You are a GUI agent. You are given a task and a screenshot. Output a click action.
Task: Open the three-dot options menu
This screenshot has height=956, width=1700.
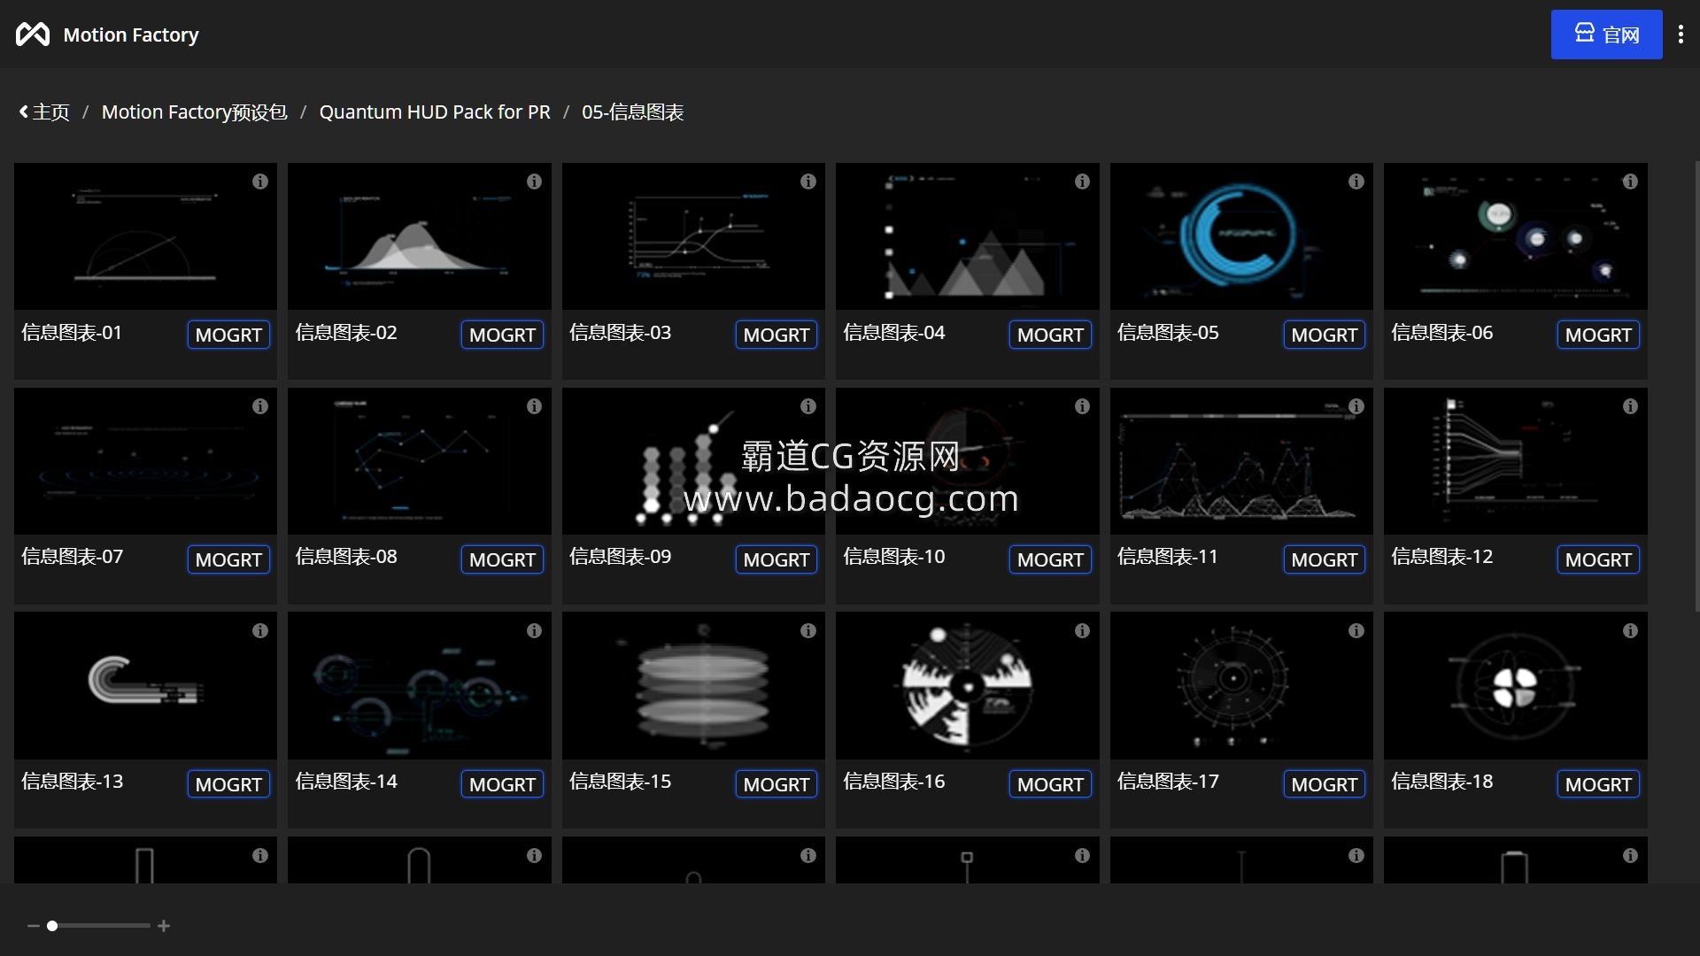click(x=1681, y=35)
